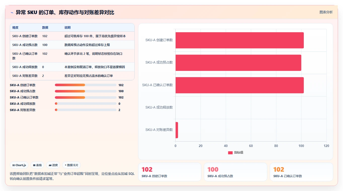The width and height of the screenshot is (343, 191).
Task: Click the chart bar for SKU-A 成功预占数
Action: pyautogui.click(x=238, y=63)
